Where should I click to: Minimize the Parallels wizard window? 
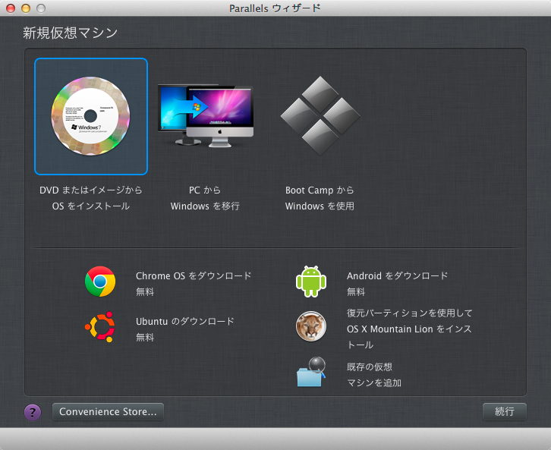26,8
